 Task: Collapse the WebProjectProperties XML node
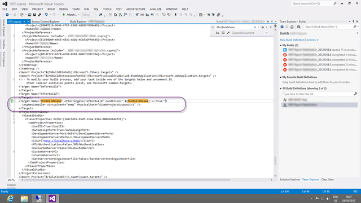14,123
